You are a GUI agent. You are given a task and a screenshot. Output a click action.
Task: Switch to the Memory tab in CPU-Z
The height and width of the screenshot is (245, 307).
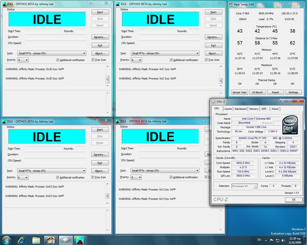pyautogui.click(x=254, y=109)
